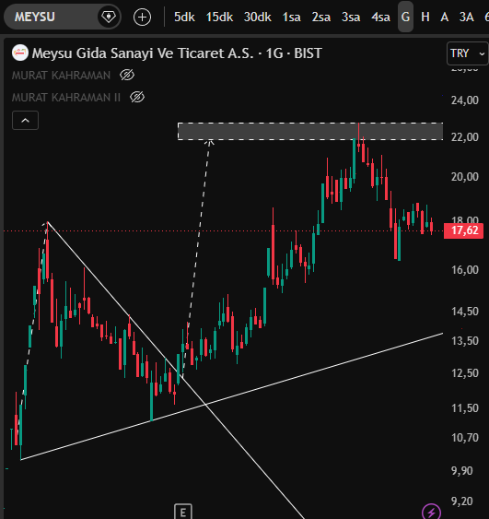Toggle visibility of MURAT KAHRAMAN indicator
Screen dimensions: 489x519
coord(127,76)
